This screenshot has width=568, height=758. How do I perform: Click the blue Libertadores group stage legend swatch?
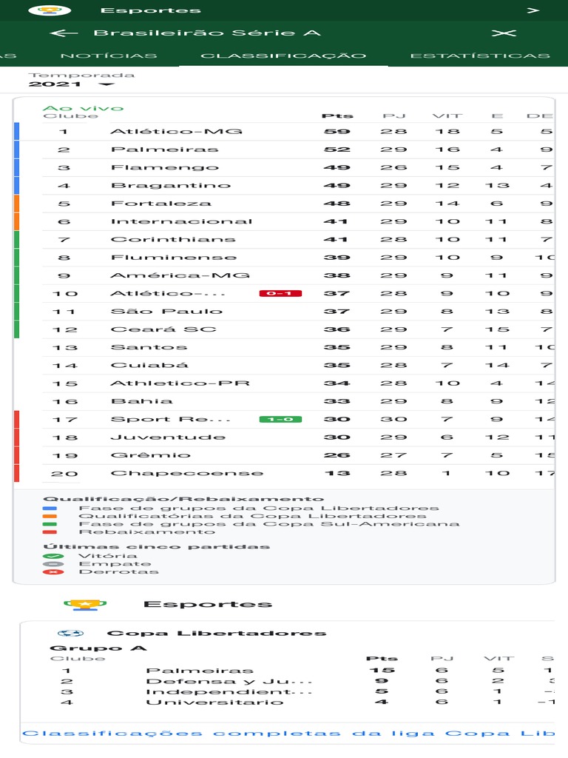50,509
